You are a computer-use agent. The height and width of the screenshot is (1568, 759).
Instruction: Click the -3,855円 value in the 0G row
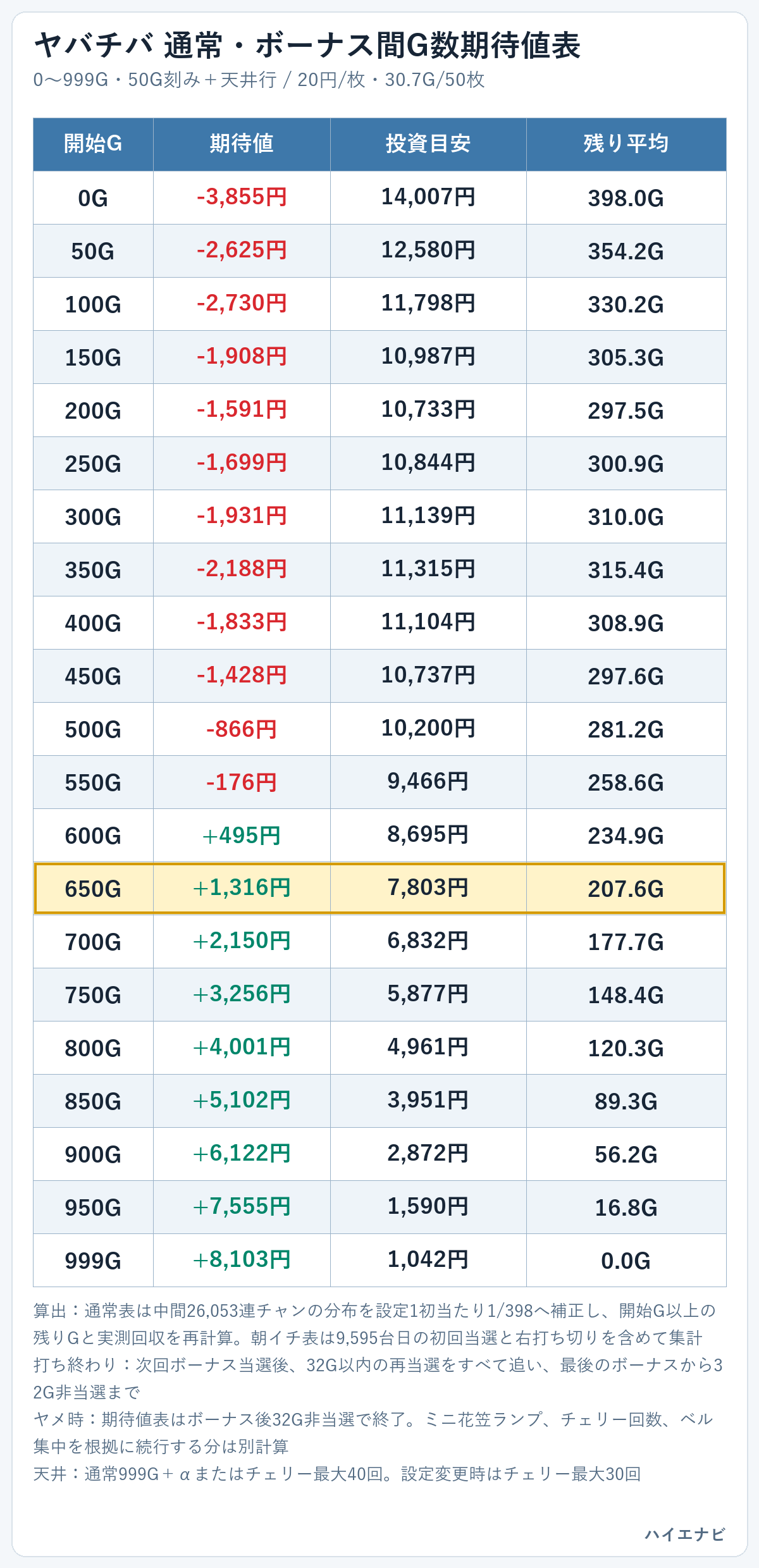click(x=242, y=198)
